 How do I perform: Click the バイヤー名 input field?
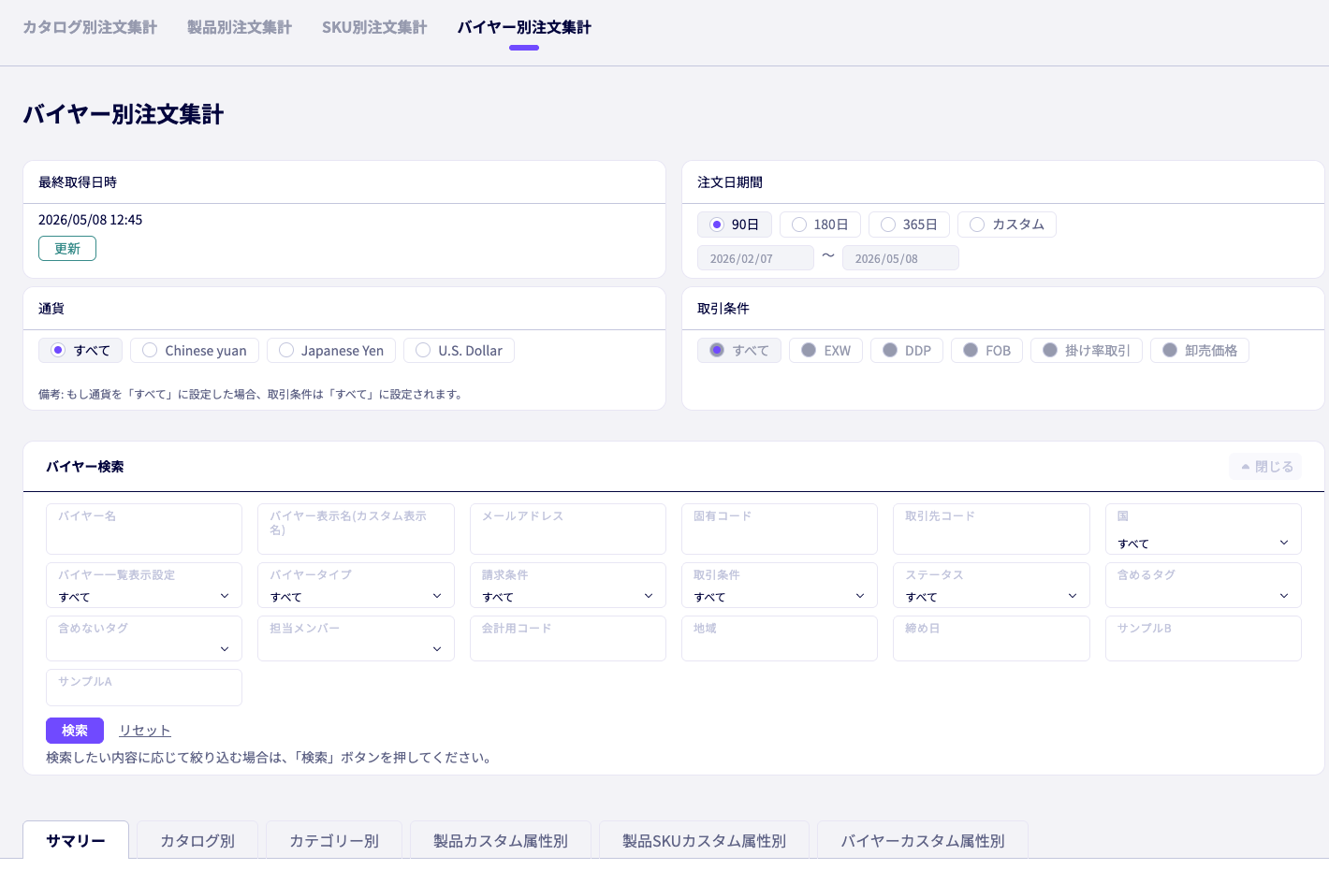point(144,529)
